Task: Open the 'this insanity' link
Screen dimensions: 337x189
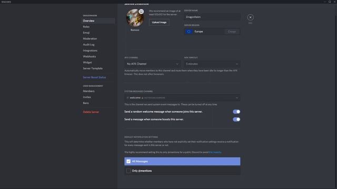Action: click(x=215, y=152)
